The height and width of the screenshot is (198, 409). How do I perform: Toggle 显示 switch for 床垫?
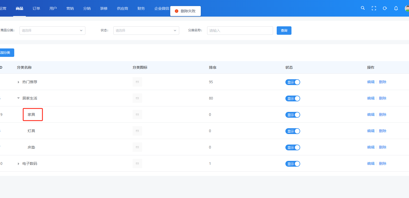(x=293, y=147)
